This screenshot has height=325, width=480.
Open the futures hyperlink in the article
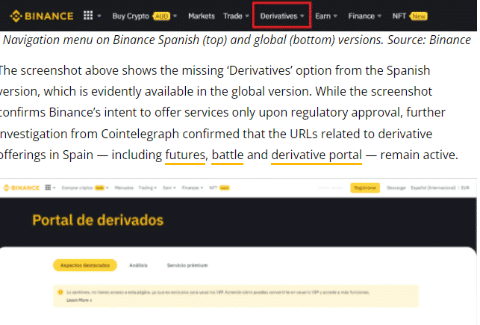point(185,155)
